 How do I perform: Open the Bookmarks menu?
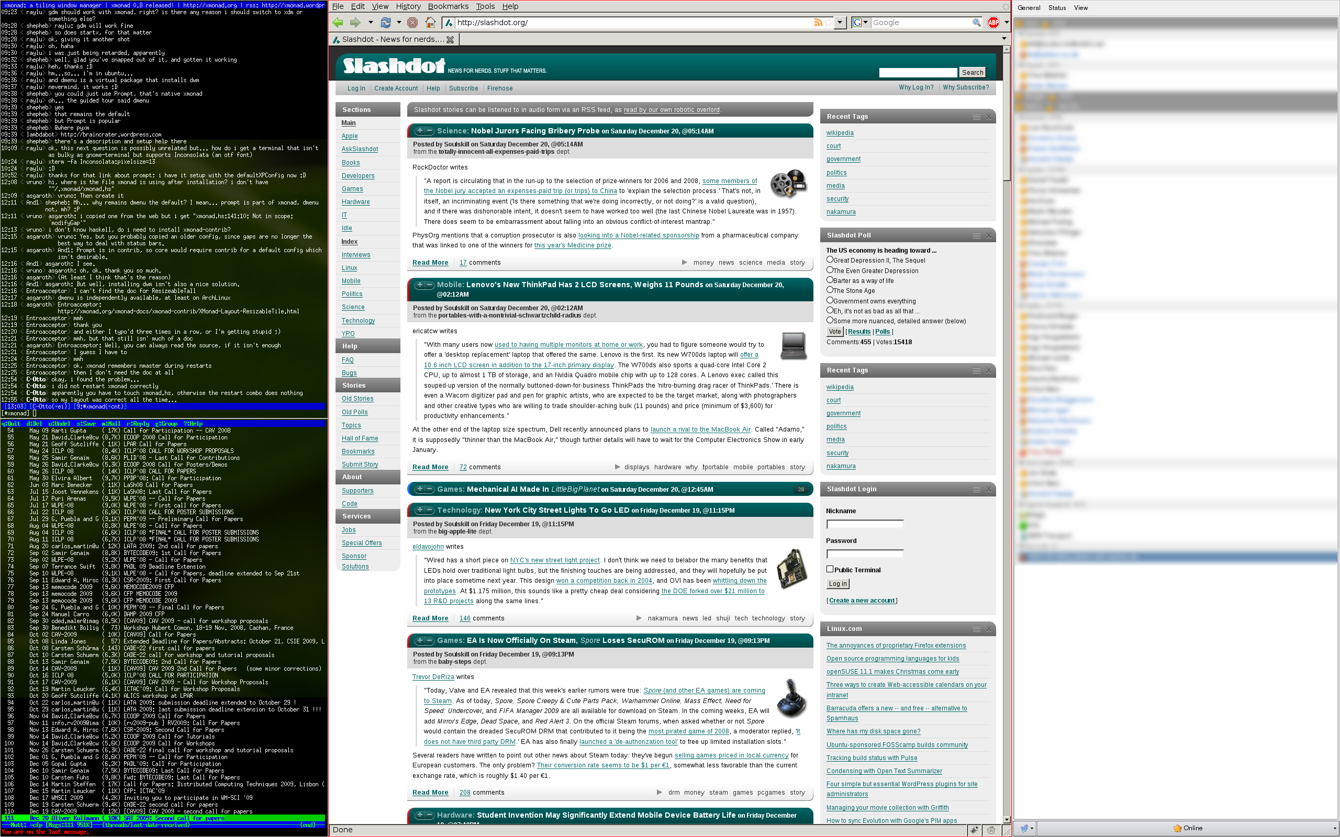pyautogui.click(x=448, y=6)
